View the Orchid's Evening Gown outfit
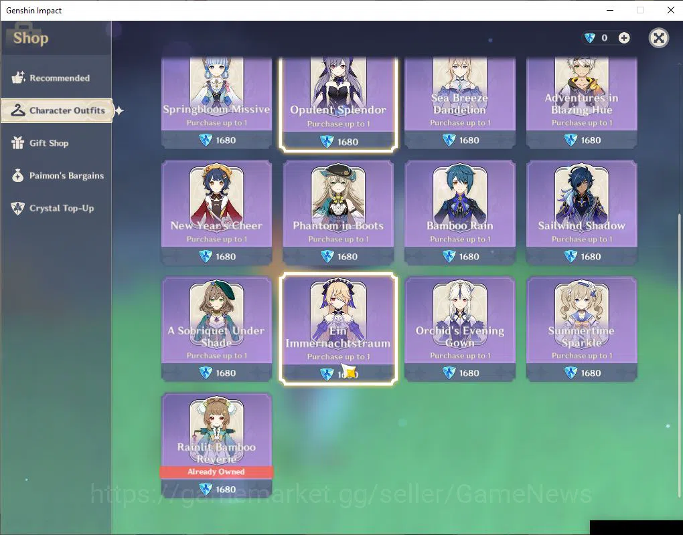The image size is (683, 535). (460, 329)
